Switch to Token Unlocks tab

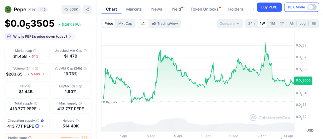click(204, 9)
